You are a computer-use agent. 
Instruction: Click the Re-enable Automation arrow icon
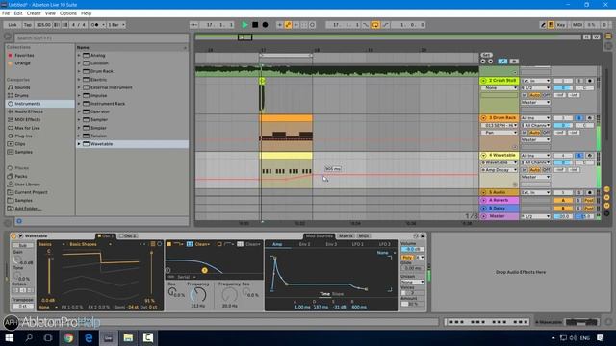tap(296, 25)
